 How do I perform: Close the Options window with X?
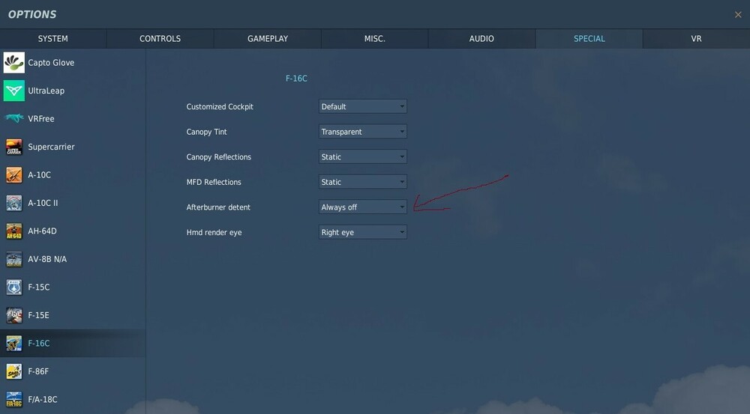pyautogui.click(x=738, y=15)
